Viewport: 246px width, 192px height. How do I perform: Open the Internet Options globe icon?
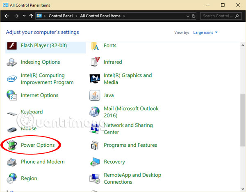pyautogui.click(x=12, y=95)
